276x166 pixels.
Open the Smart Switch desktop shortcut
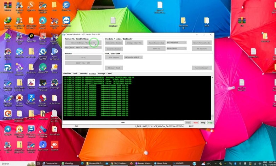tap(43, 145)
